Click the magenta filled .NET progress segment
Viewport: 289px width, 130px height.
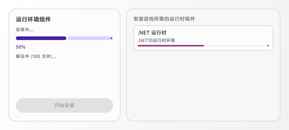(x=171, y=45)
